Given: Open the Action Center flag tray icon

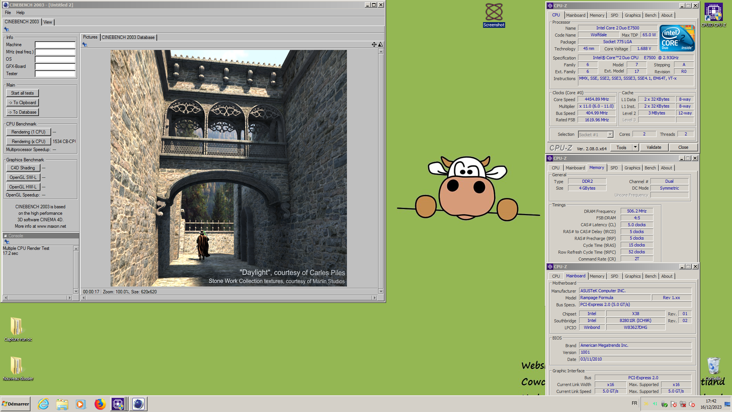Looking at the screenshot, I should [674, 404].
